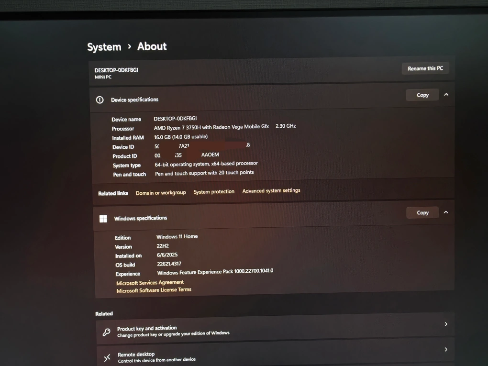Image resolution: width=488 pixels, height=366 pixels.
Task: Copy the Windows specifications
Action: tap(422, 212)
